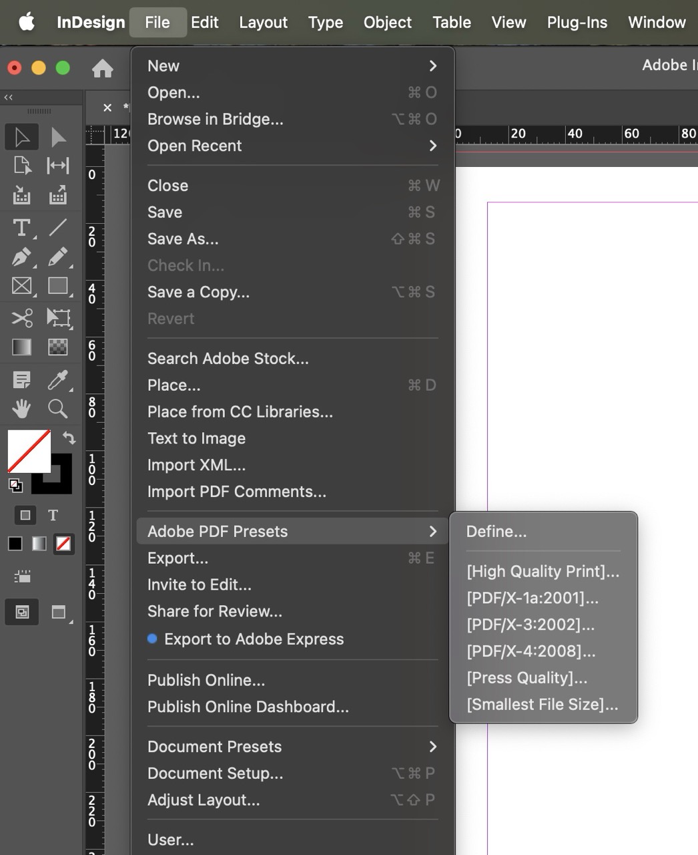
Task: Close the document tab
Action: (x=107, y=108)
